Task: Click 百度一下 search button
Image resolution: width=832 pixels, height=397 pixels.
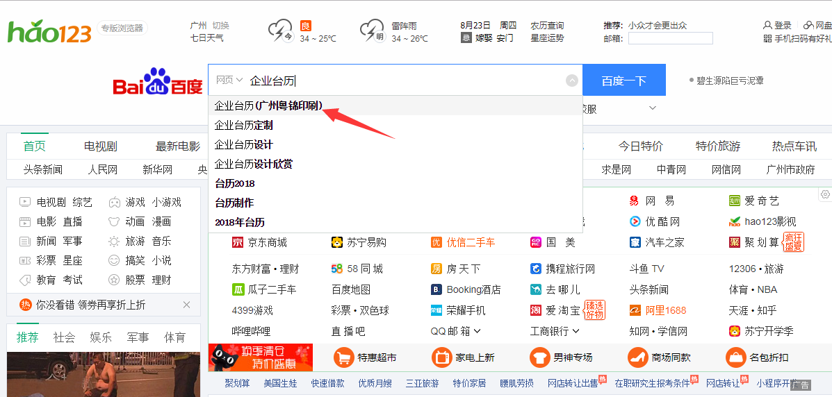Action: [624, 81]
